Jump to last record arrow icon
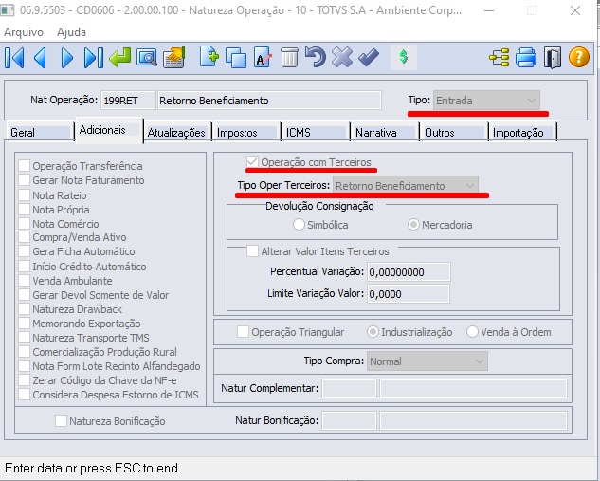Screen dimensions: 600x481 pyautogui.click(x=94, y=58)
